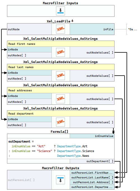
Task: Click DepartmentType.Art in the formula
Action: [72, 146]
